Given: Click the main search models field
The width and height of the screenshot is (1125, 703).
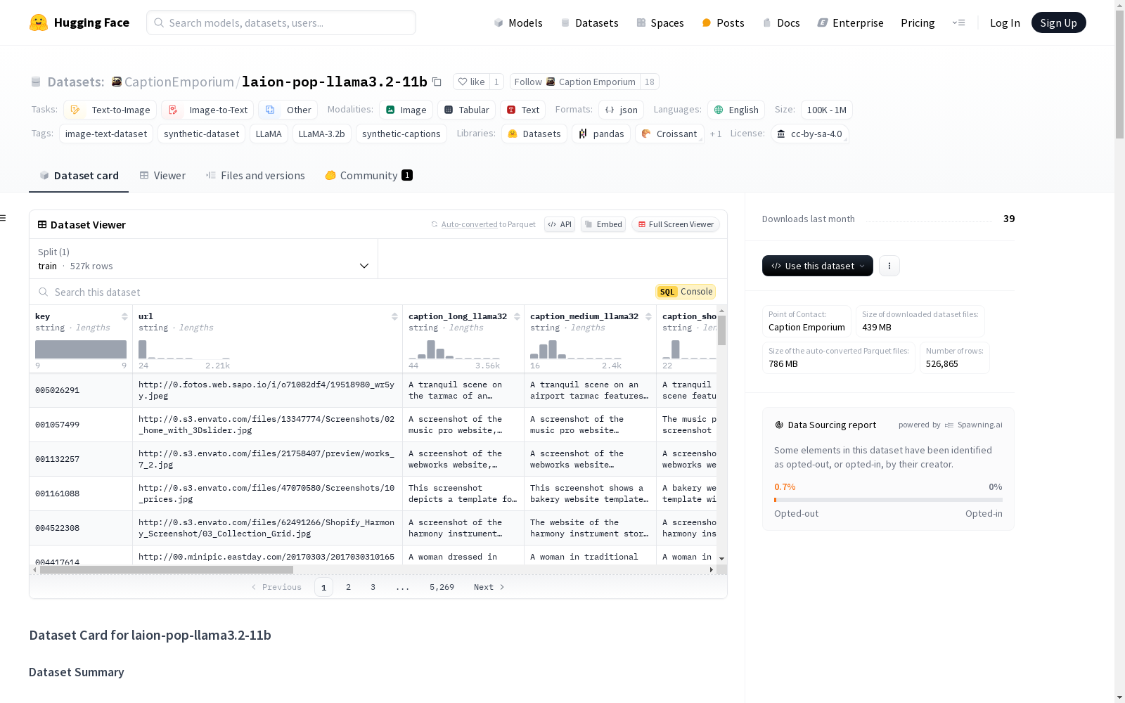Looking at the screenshot, I should click(x=281, y=22).
